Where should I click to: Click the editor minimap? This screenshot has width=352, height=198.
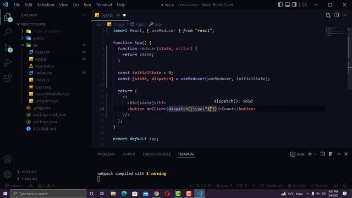tap(337, 31)
